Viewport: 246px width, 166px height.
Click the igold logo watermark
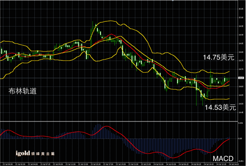tap(35, 153)
